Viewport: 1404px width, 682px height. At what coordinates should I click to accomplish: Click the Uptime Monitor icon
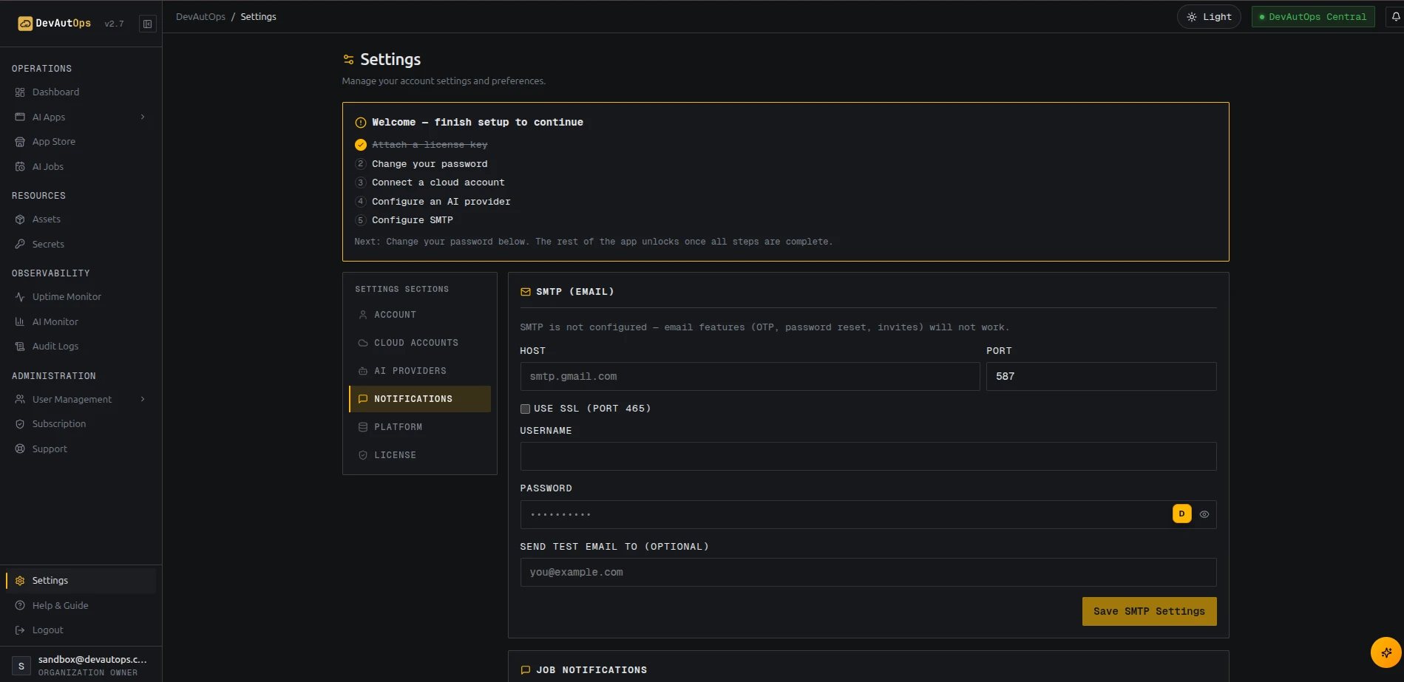20,297
